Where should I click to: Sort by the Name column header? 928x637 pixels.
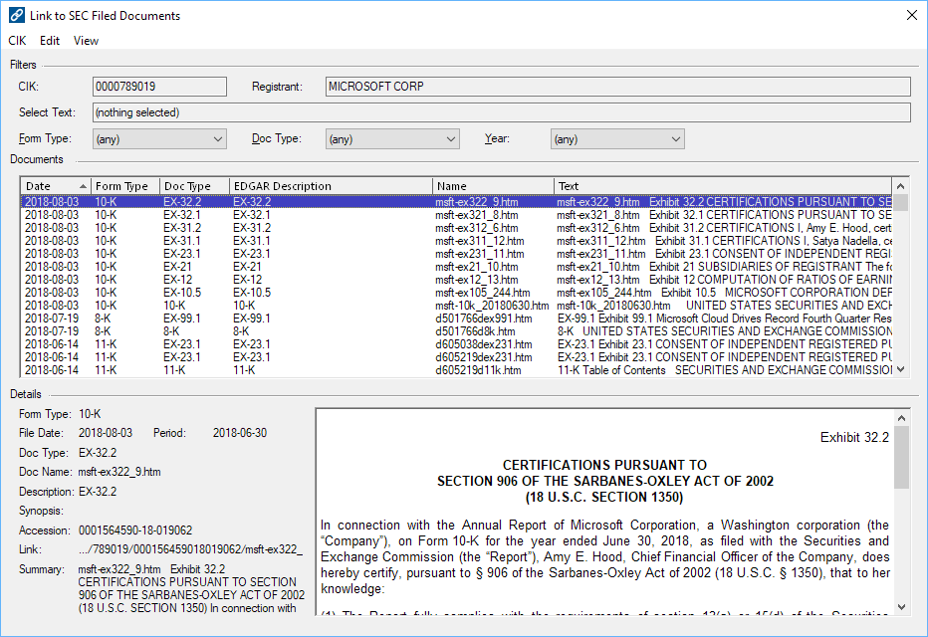point(494,186)
